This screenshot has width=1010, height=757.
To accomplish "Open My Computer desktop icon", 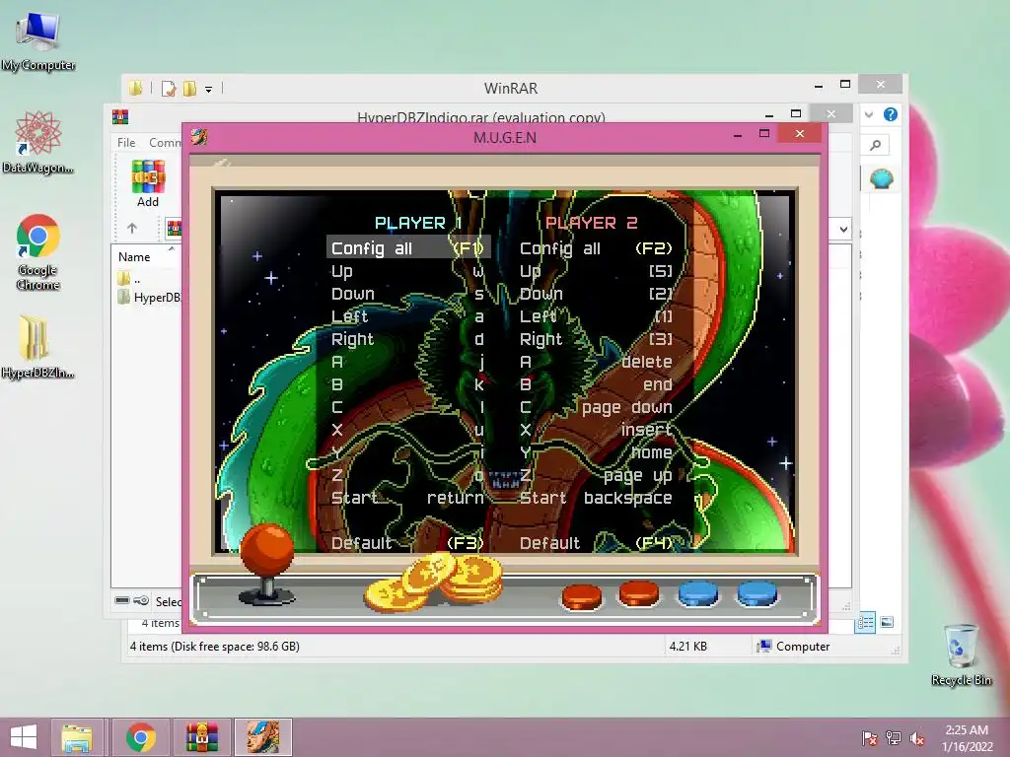I will pos(38,39).
